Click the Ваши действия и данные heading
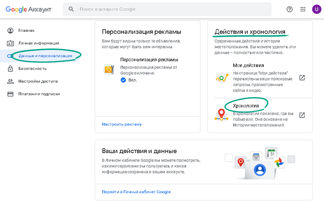 [x=139, y=151]
